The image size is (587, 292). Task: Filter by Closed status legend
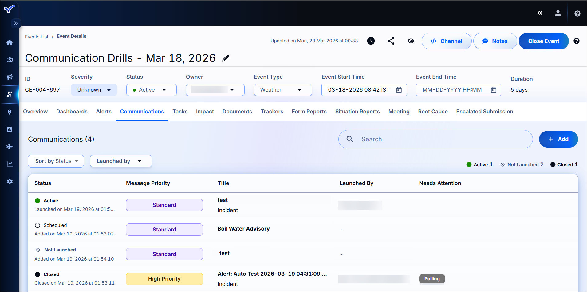[564, 165]
